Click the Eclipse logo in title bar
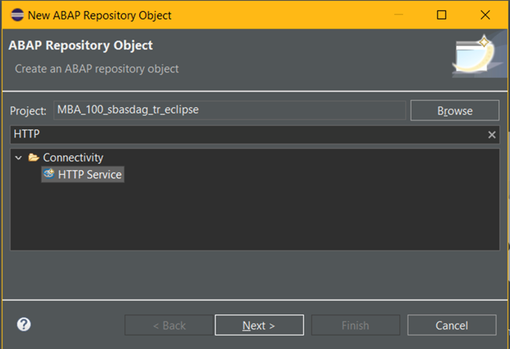This screenshot has width=510, height=349. click(16, 15)
